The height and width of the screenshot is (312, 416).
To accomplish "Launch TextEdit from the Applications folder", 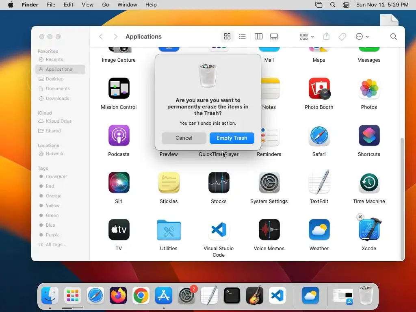I will point(319,182).
